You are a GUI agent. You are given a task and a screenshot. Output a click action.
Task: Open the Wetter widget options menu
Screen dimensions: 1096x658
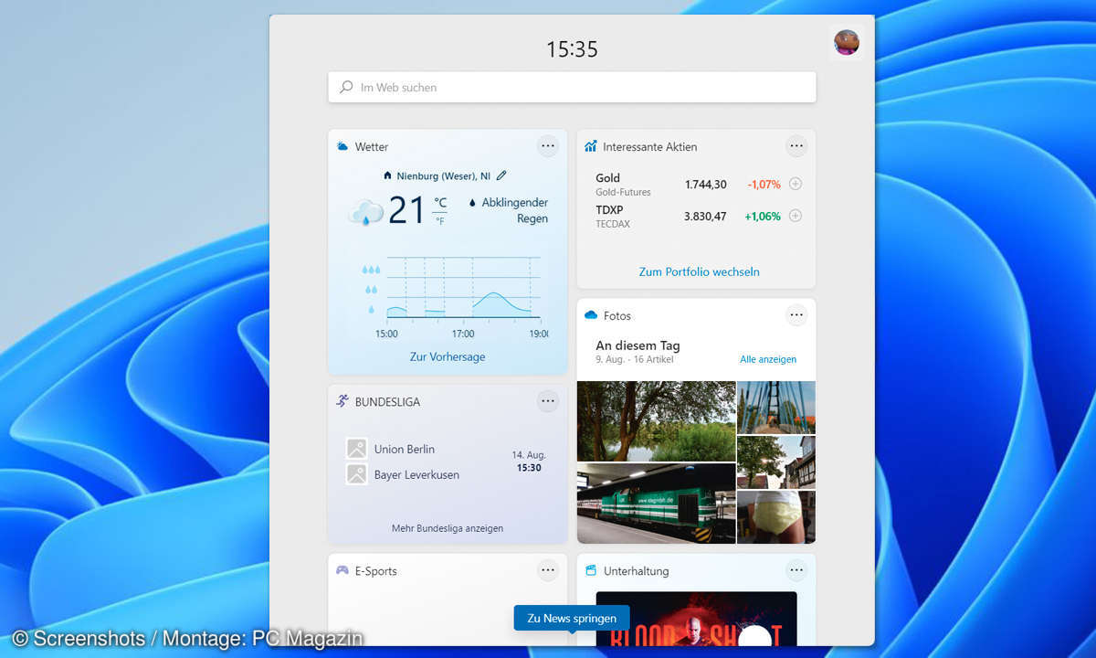(547, 145)
